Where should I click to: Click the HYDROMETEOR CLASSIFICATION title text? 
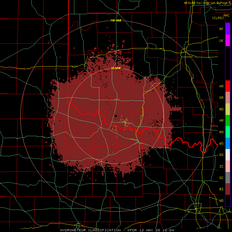coord(90,230)
